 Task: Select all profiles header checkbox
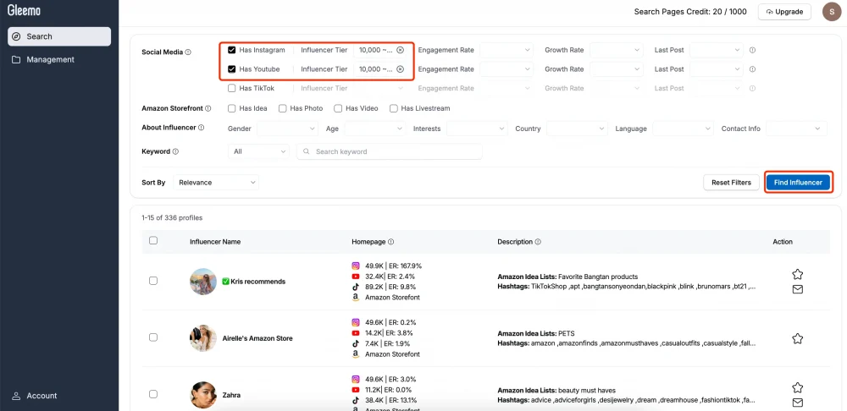[153, 240]
